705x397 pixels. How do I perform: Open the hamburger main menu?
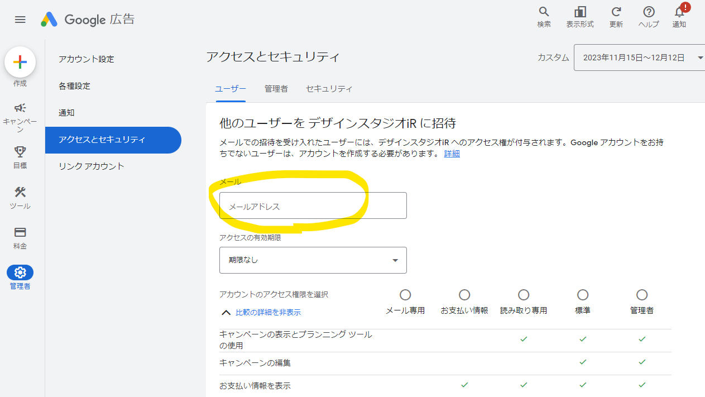(x=20, y=20)
